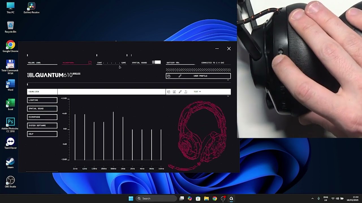Click the Windows Start button
Viewport: 362px width, 203px height.
point(131,198)
